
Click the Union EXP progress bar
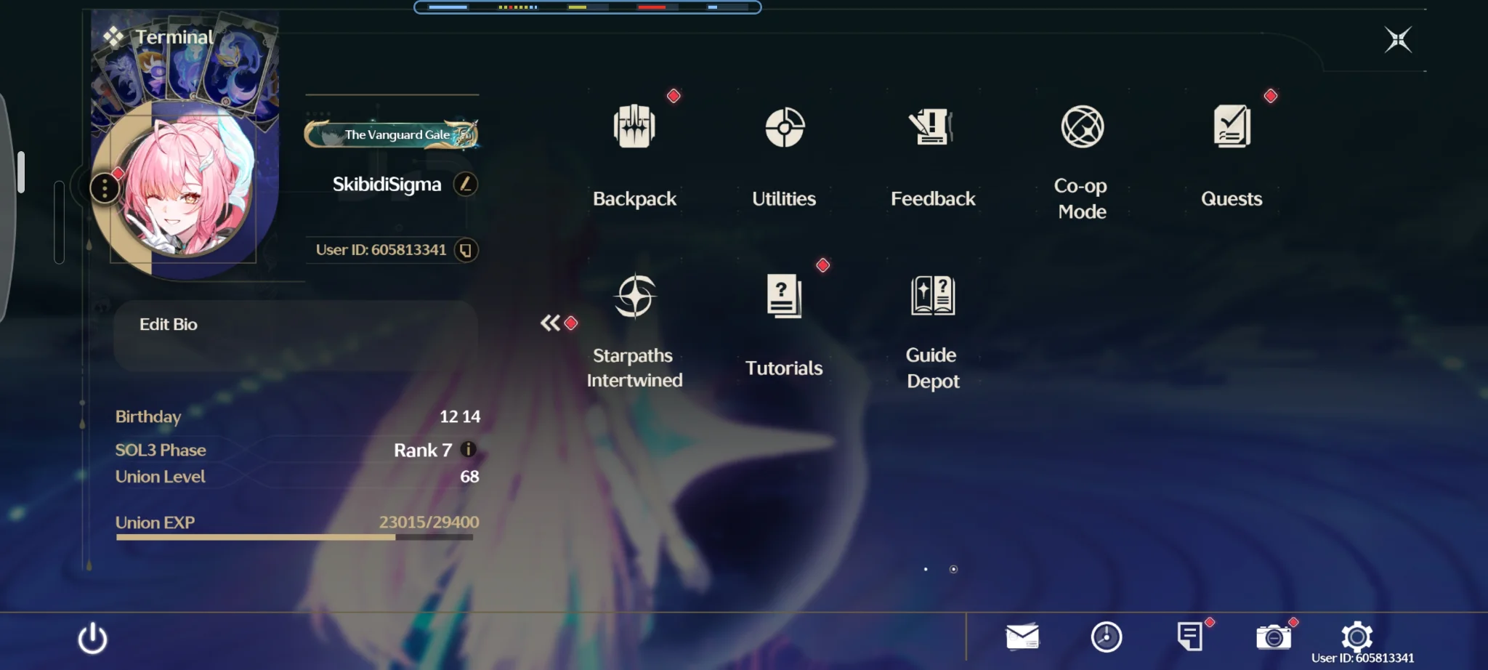pyautogui.click(x=294, y=538)
